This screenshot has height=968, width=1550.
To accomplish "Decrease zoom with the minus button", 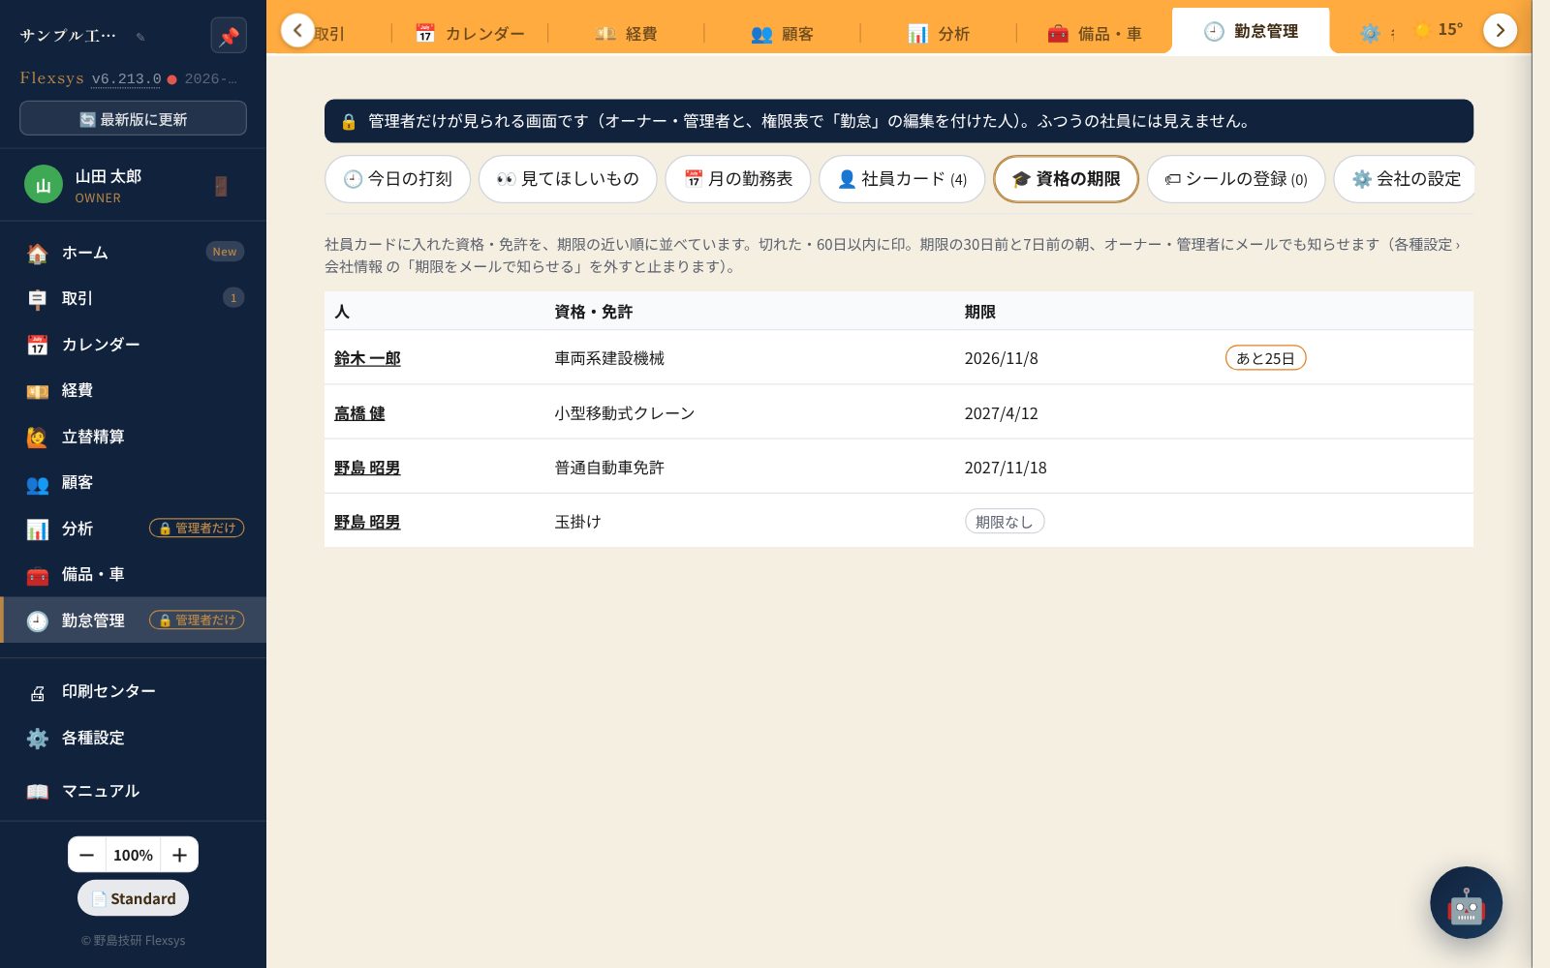I will pos(87,855).
